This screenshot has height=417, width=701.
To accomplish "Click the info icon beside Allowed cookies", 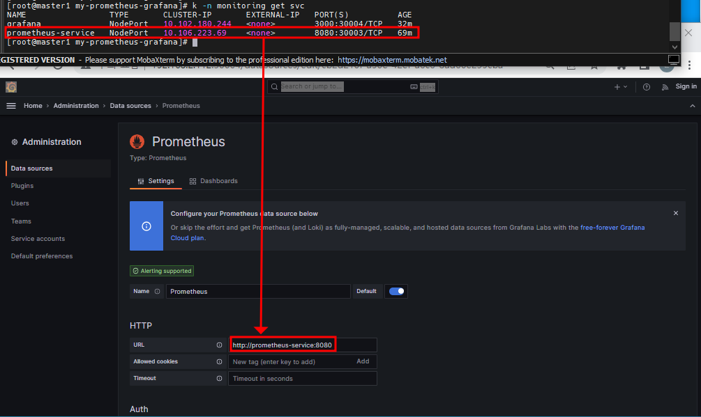I will tap(219, 362).
